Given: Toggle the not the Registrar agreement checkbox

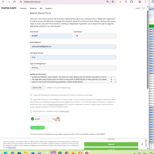Looking at the screenshot, I should [31, 99].
